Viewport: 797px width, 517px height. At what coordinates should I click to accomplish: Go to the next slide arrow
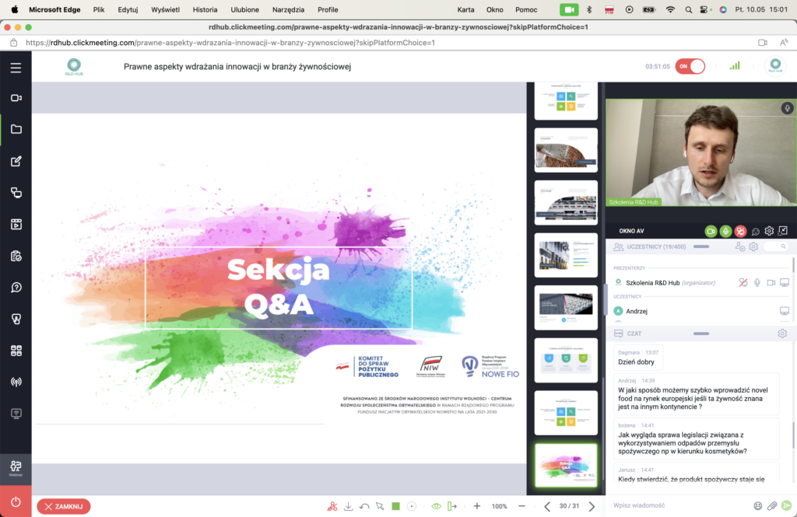pyautogui.click(x=592, y=506)
